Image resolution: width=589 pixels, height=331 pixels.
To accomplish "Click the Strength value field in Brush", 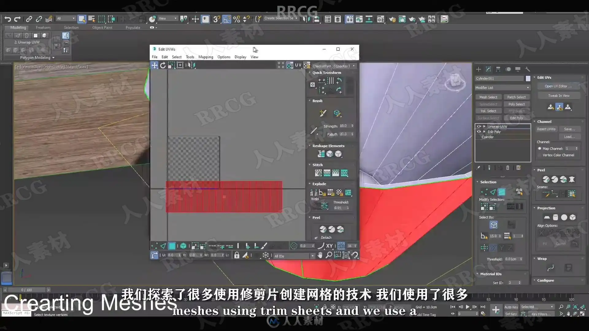I will (x=345, y=126).
